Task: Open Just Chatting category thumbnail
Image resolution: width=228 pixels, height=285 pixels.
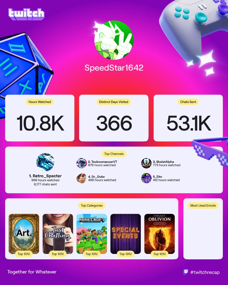Action: pos(58,234)
